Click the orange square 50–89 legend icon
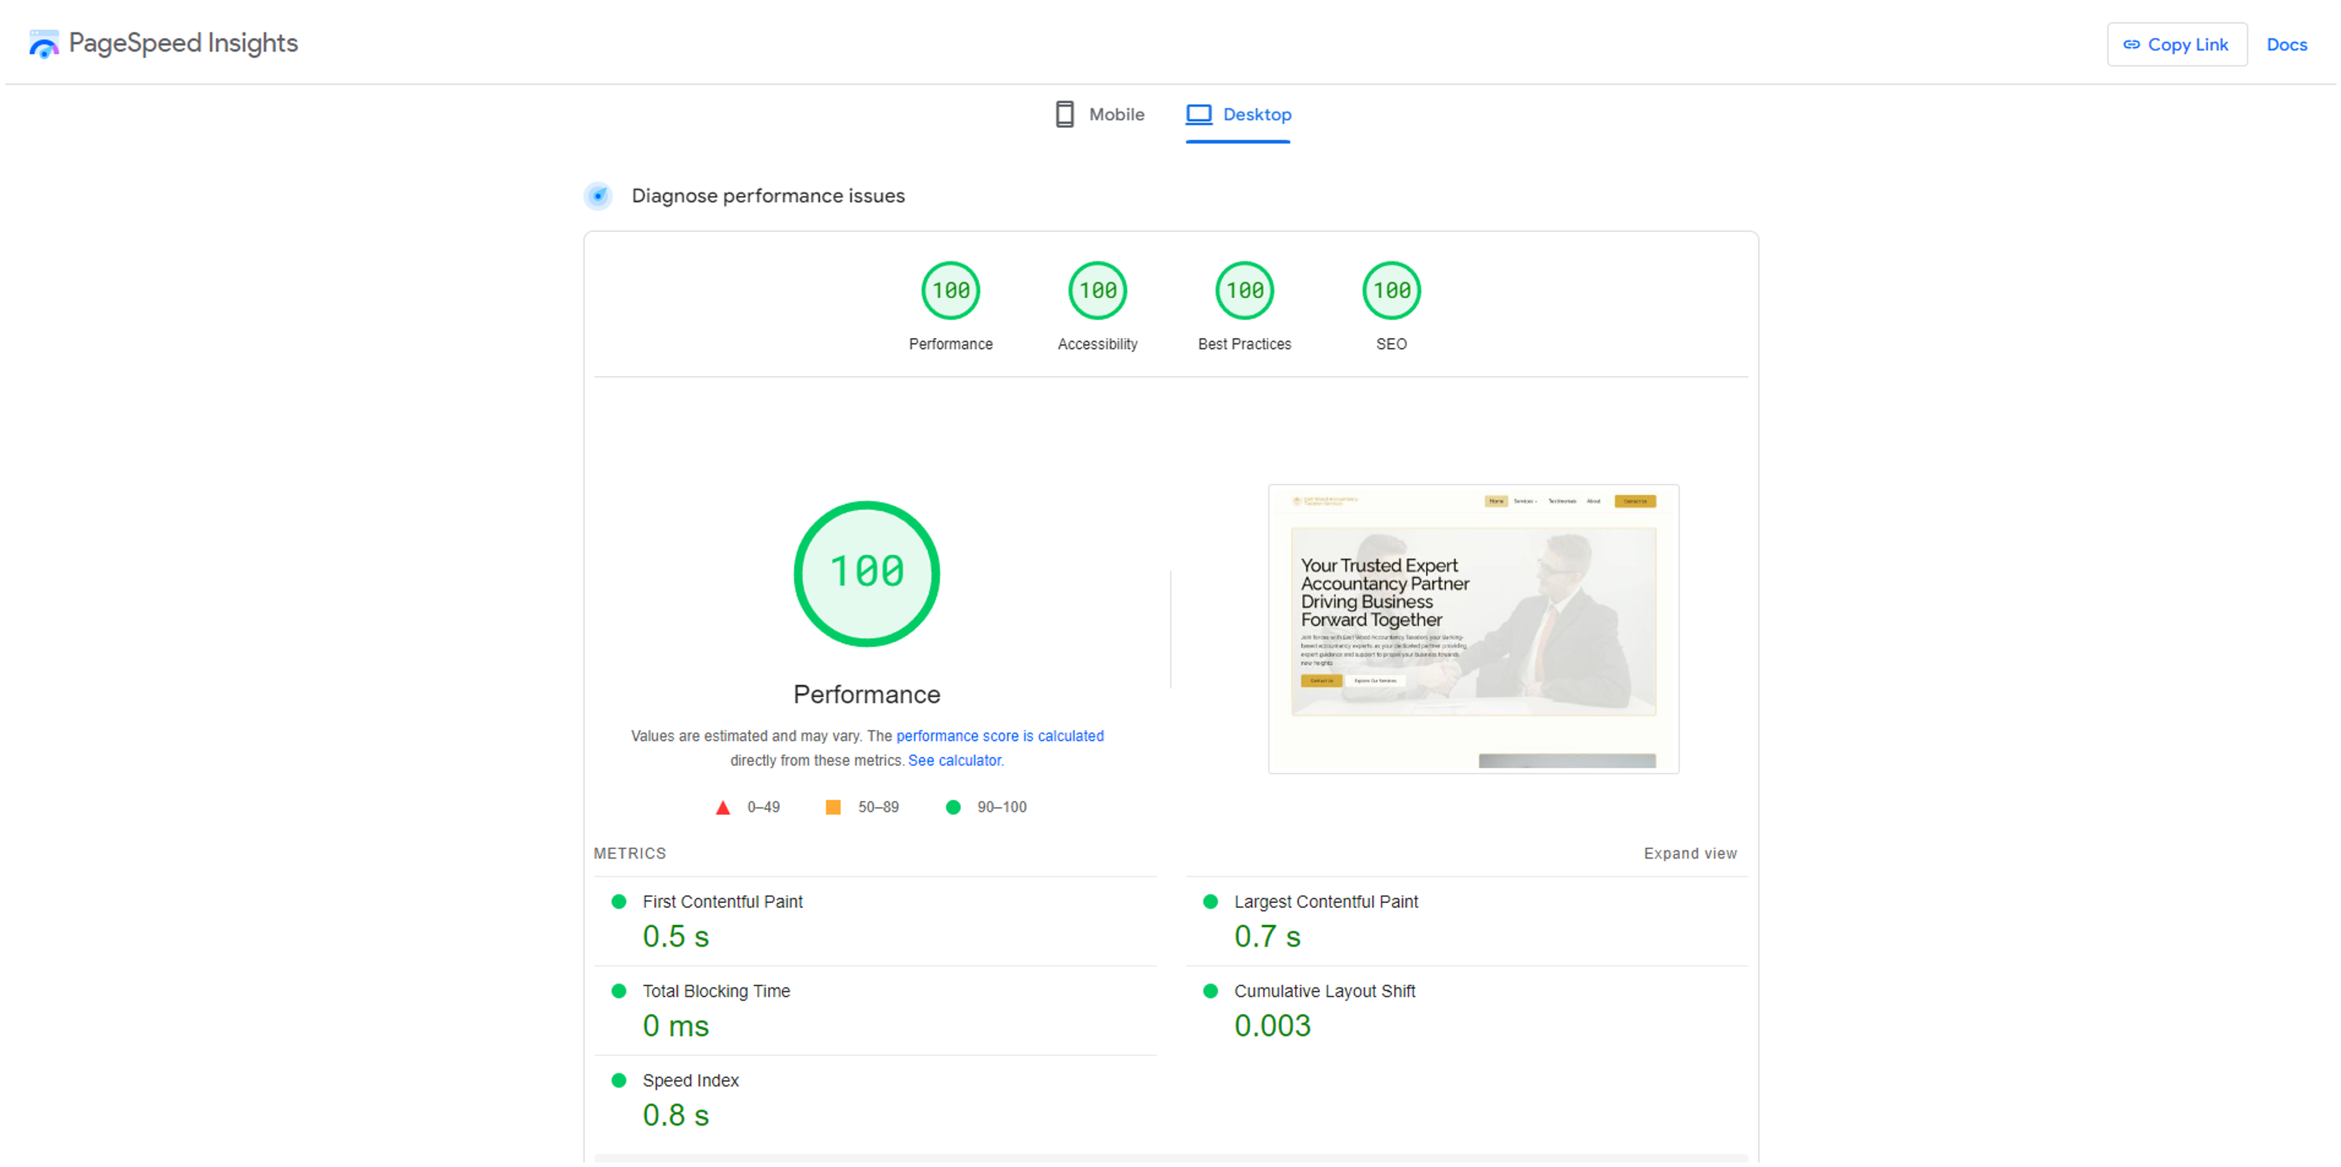The image size is (2341, 1167). pyautogui.click(x=832, y=807)
